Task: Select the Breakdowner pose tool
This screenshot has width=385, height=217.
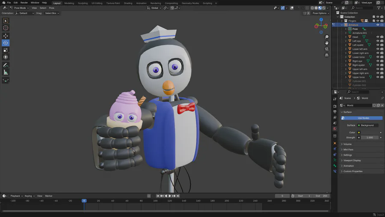Action: (x=6, y=80)
